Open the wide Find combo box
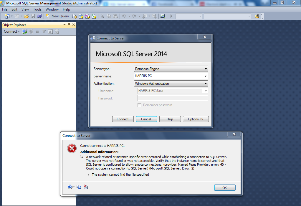The height and width of the screenshot is (206, 301). point(227,16)
